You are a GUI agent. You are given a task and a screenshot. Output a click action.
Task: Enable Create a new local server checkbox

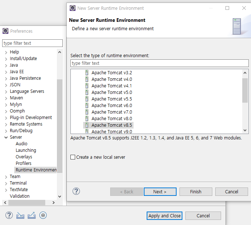pyautogui.click(x=73, y=157)
